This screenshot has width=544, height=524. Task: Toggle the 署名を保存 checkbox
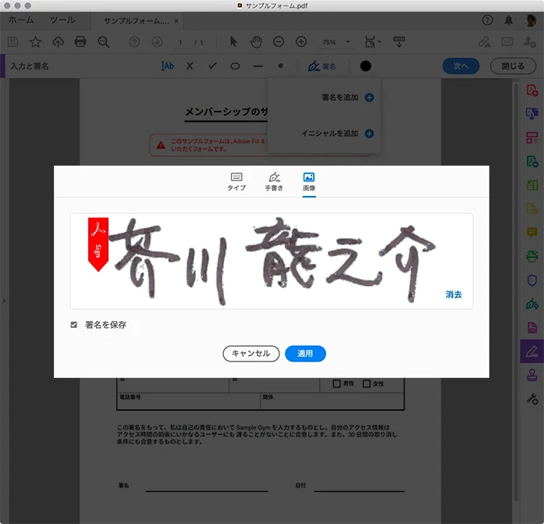(x=74, y=325)
